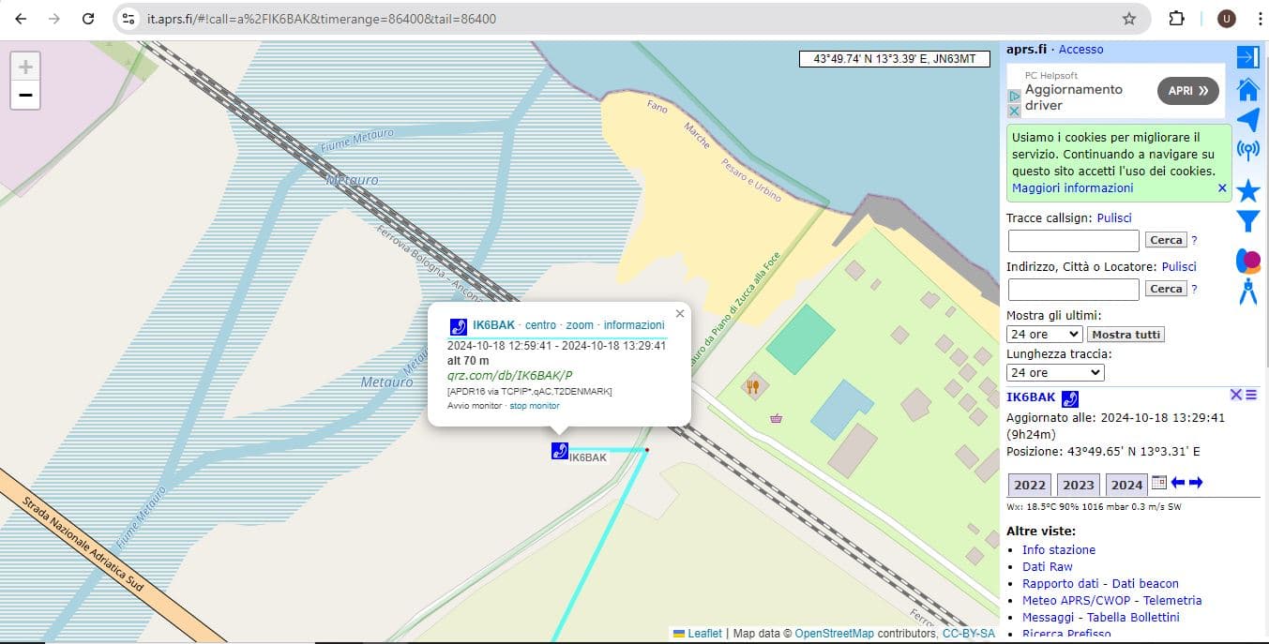Image resolution: width=1269 pixels, height=644 pixels.
Task: Close the IK6BAK map popup
Action: pyautogui.click(x=680, y=314)
